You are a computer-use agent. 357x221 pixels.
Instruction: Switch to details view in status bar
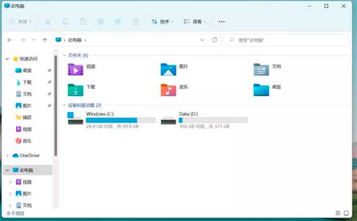click(x=337, y=213)
